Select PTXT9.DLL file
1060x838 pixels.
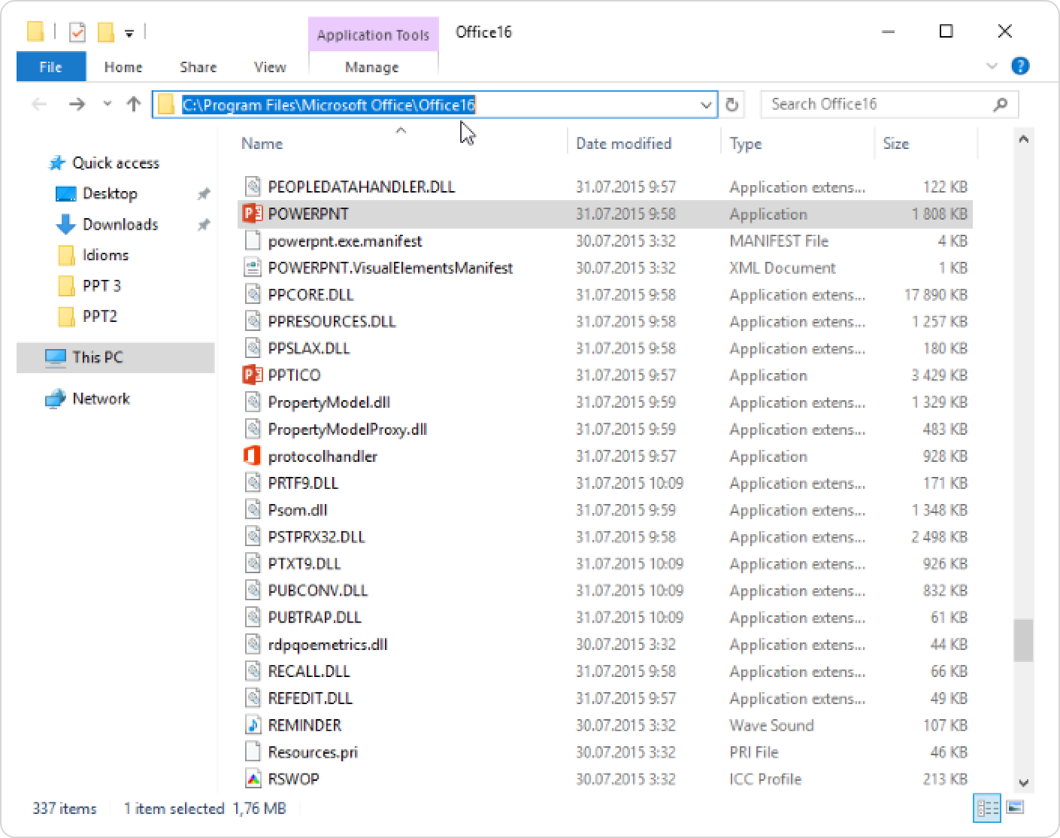pyautogui.click(x=605, y=564)
